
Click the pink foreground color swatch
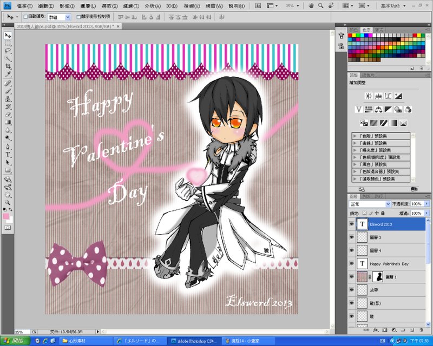[6, 216]
